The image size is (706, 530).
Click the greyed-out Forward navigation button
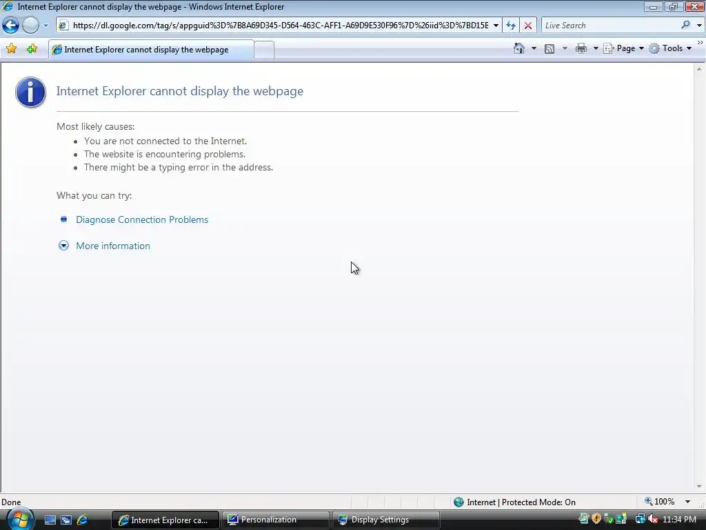tap(30, 26)
